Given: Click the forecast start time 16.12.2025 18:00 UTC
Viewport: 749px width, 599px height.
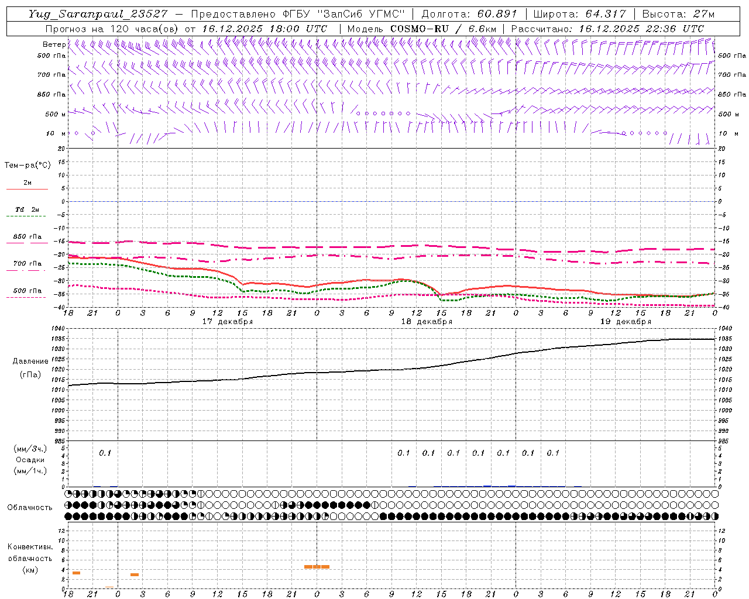Looking at the screenshot, I should click(x=264, y=29).
